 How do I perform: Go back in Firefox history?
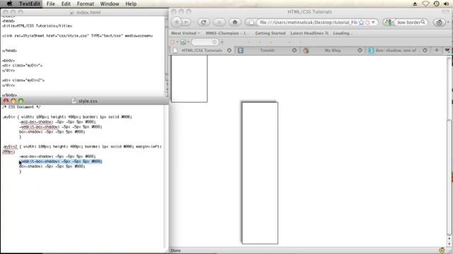[177, 22]
